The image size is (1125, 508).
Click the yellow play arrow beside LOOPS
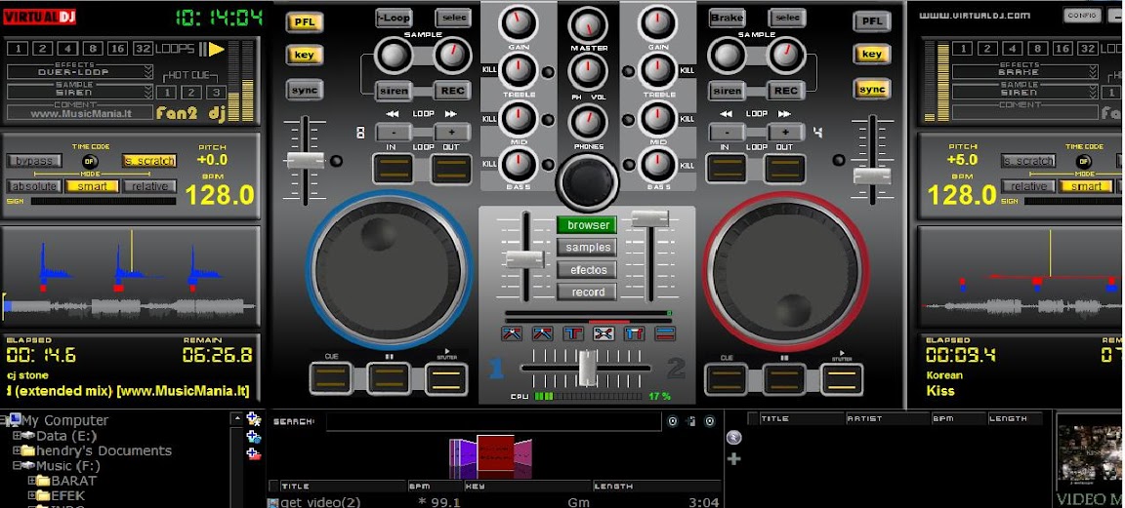click(x=216, y=49)
